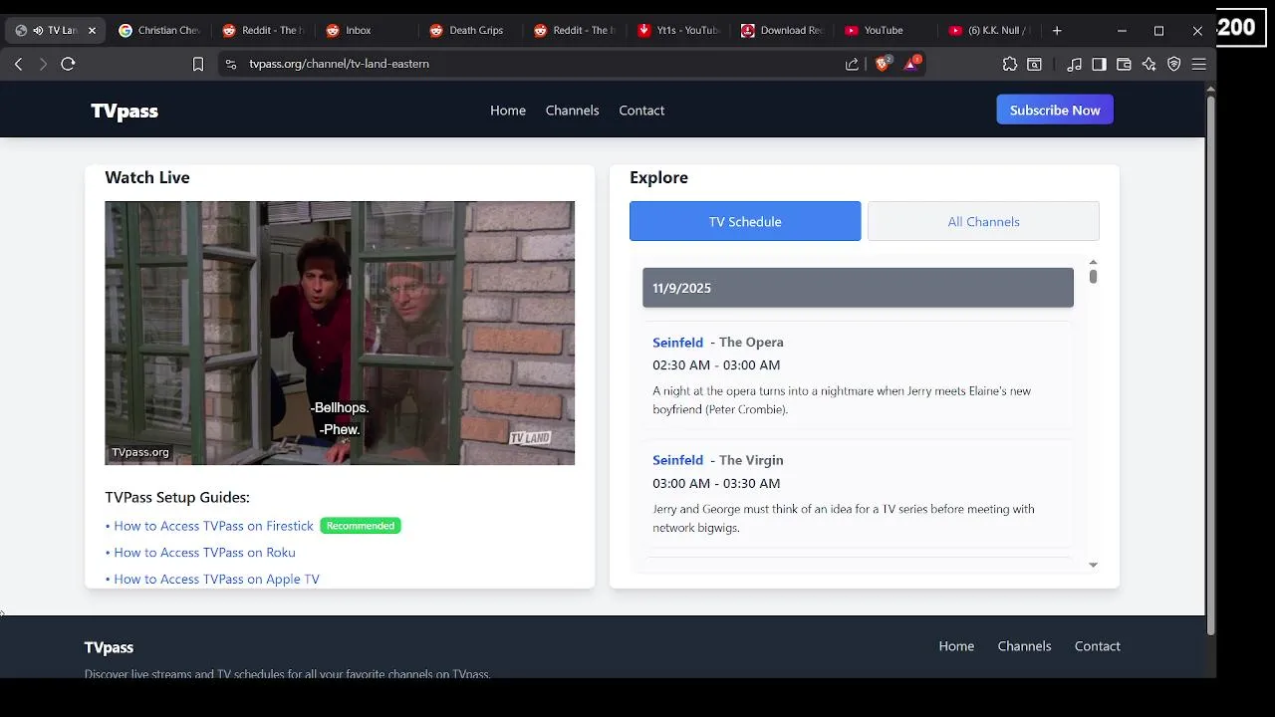Open Brave Shields lion icon
The image size is (1275, 717).
[x=883, y=63]
